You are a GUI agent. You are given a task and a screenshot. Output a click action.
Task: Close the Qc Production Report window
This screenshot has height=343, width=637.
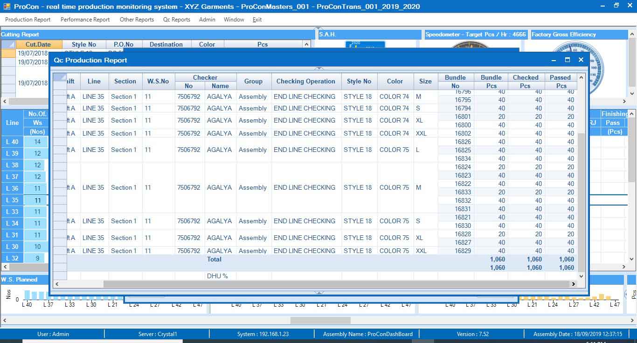(581, 60)
